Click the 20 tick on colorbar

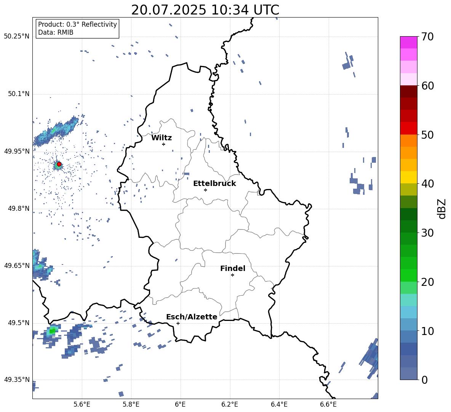(x=427, y=282)
